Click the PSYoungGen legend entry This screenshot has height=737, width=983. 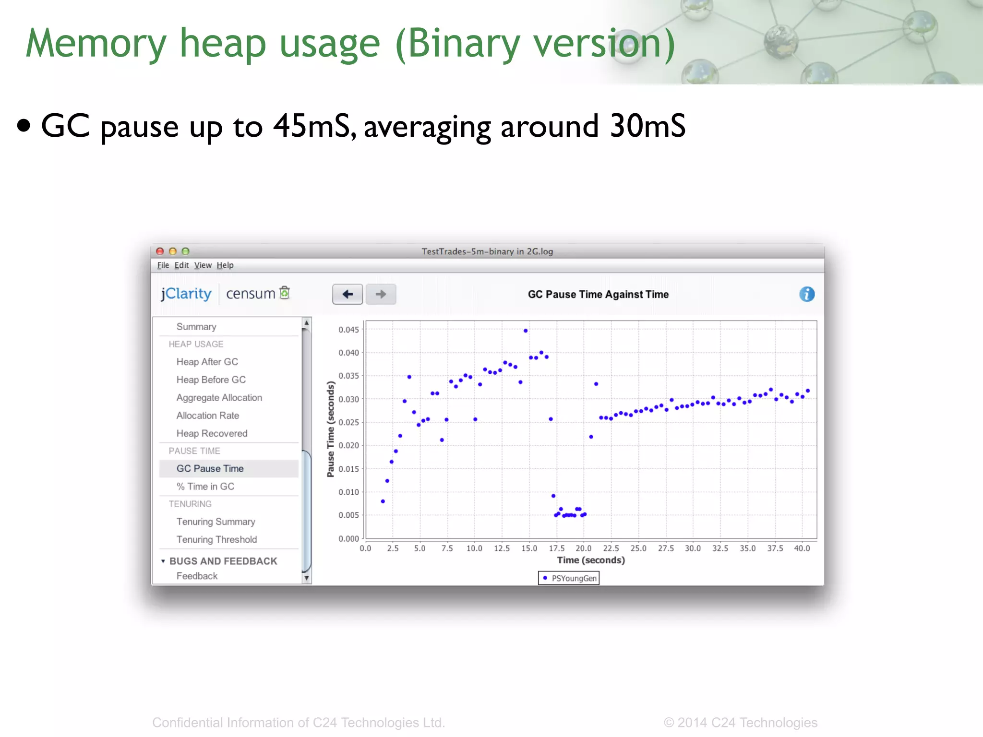click(569, 578)
